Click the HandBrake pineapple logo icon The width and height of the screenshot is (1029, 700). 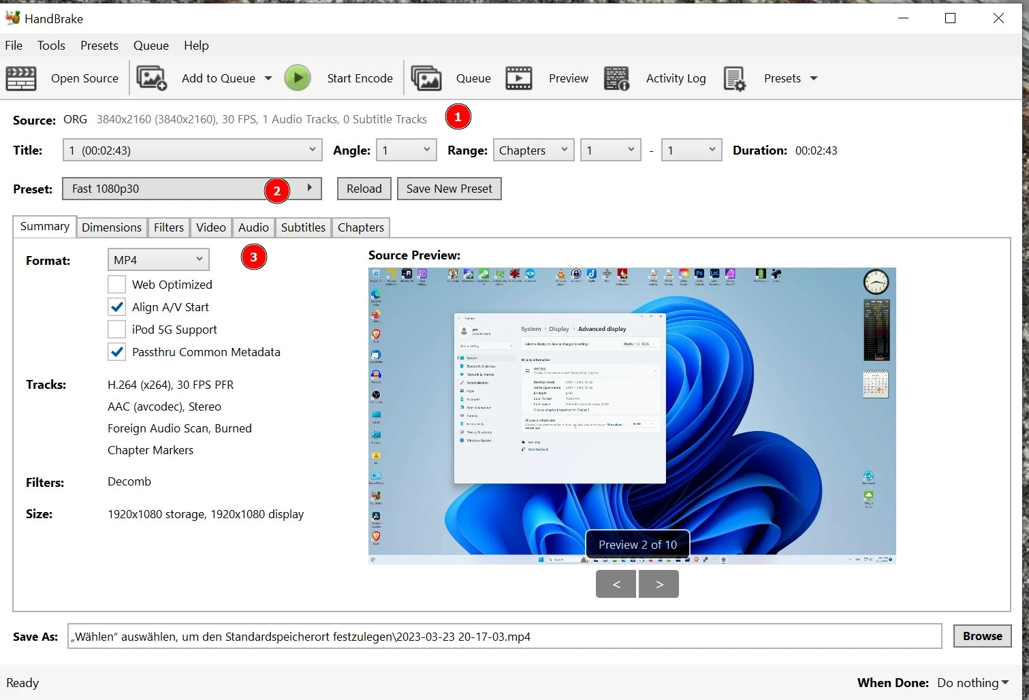(12, 18)
